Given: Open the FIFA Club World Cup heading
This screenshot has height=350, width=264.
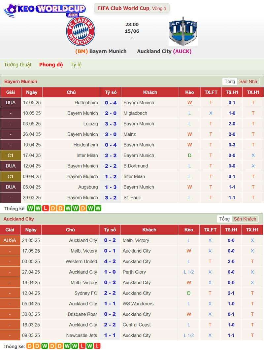Looking at the screenshot, I should point(132,8).
